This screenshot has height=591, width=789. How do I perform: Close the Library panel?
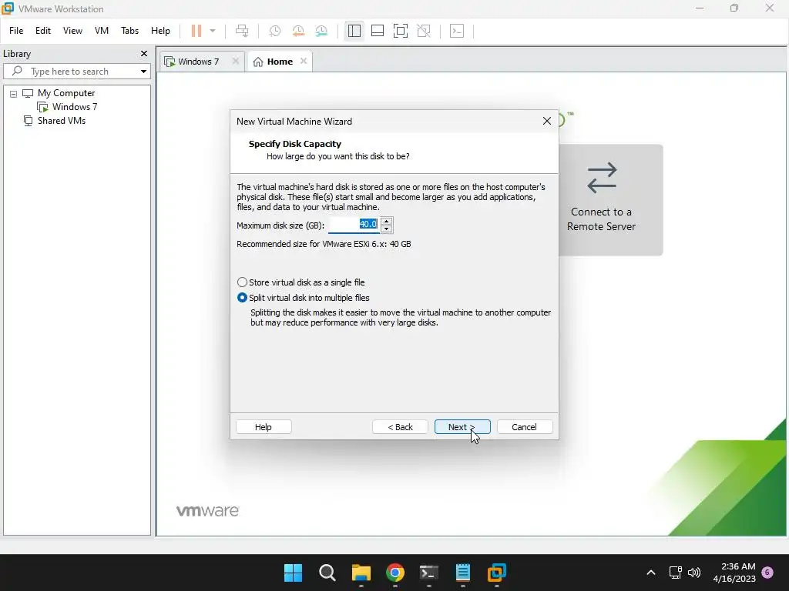click(144, 53)
